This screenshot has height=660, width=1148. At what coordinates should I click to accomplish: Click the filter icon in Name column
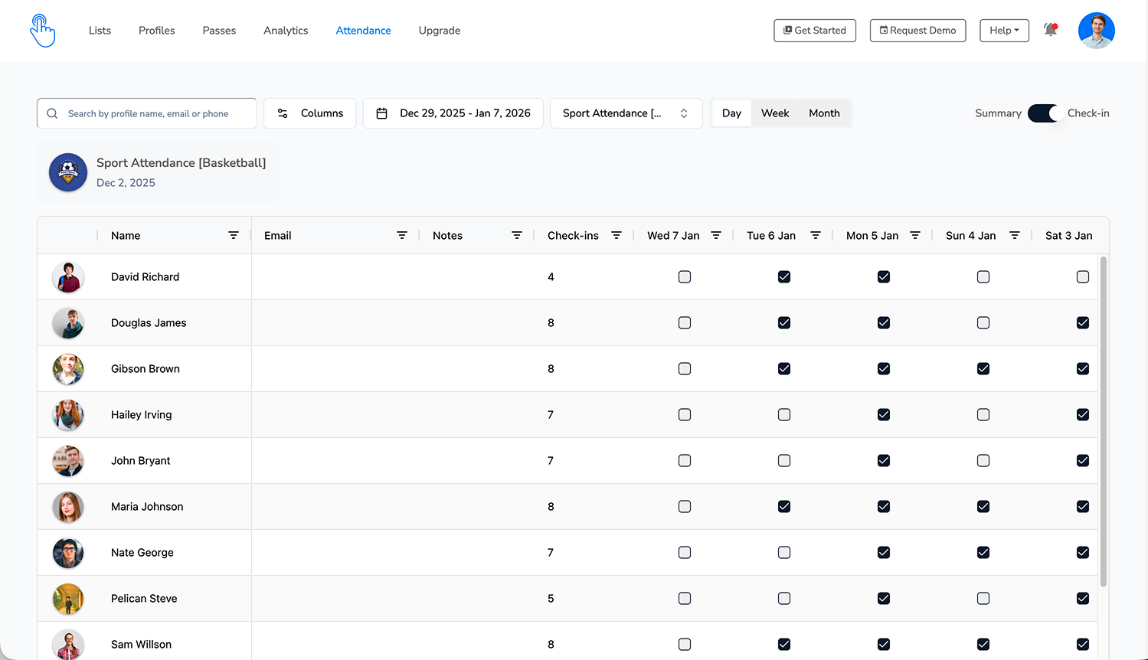tap(234, 236)
